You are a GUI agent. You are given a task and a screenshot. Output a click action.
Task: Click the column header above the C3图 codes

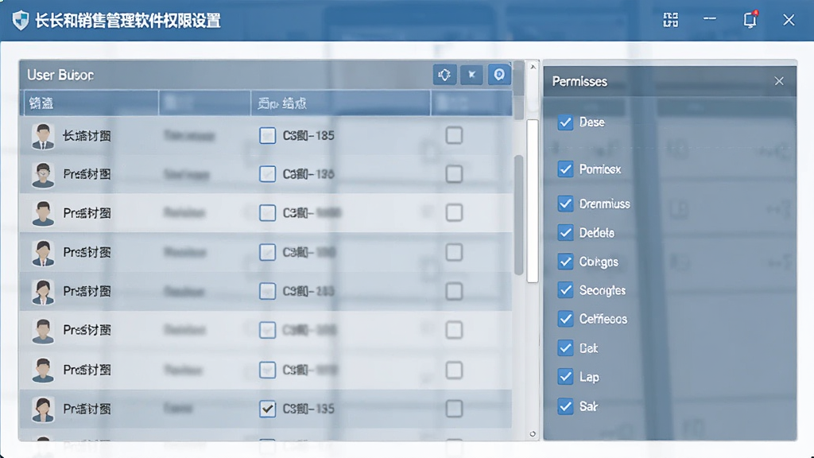340,103
